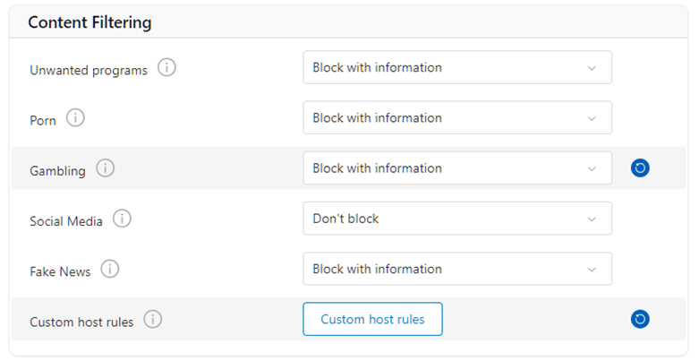699x361 pixels.
Task: Click info icon for Custom host rules
Action: [153, 319]
